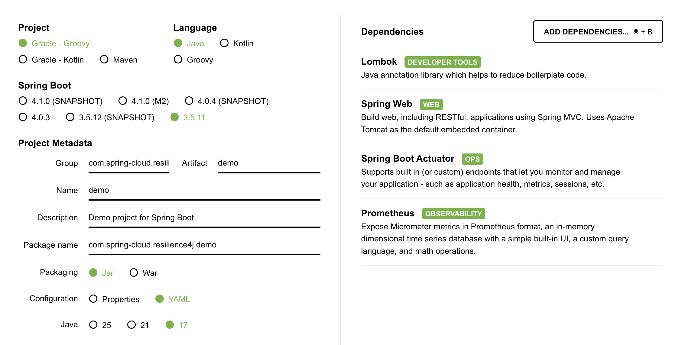Click the Spring Boot Actuator dependency
The width and height of the screenshot is (682, 345).
click(408, 159)
